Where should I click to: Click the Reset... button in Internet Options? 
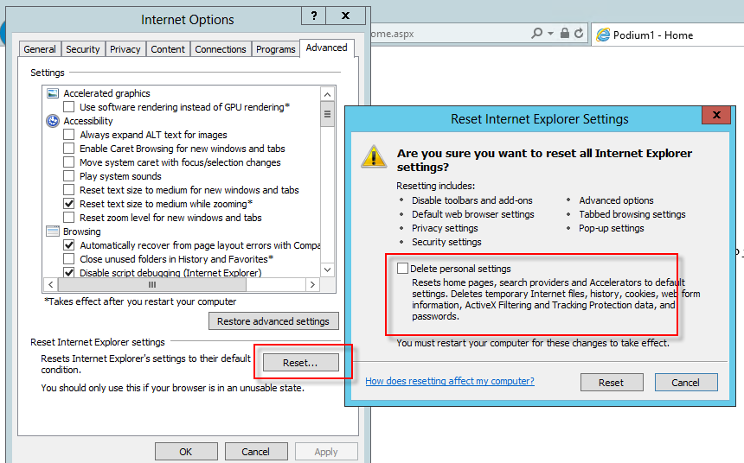pos(301,363)
